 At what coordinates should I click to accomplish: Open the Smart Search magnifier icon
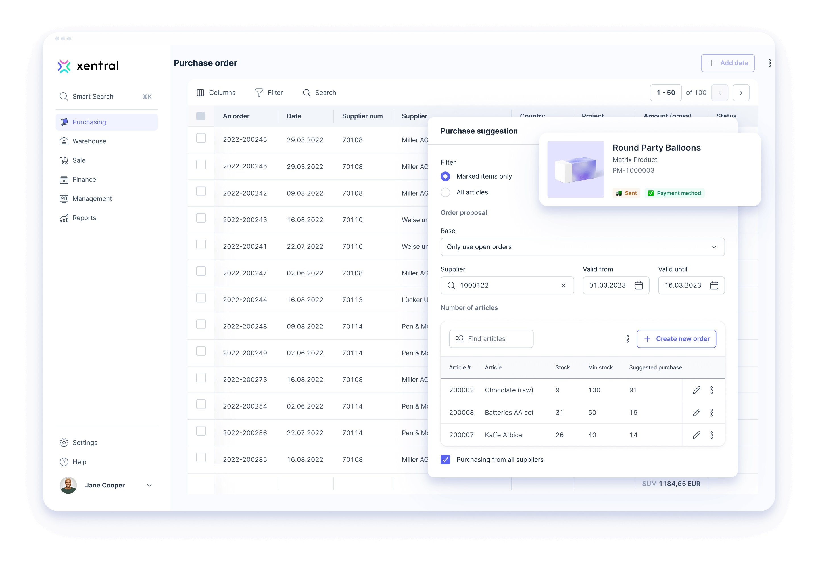click(64, 96)
